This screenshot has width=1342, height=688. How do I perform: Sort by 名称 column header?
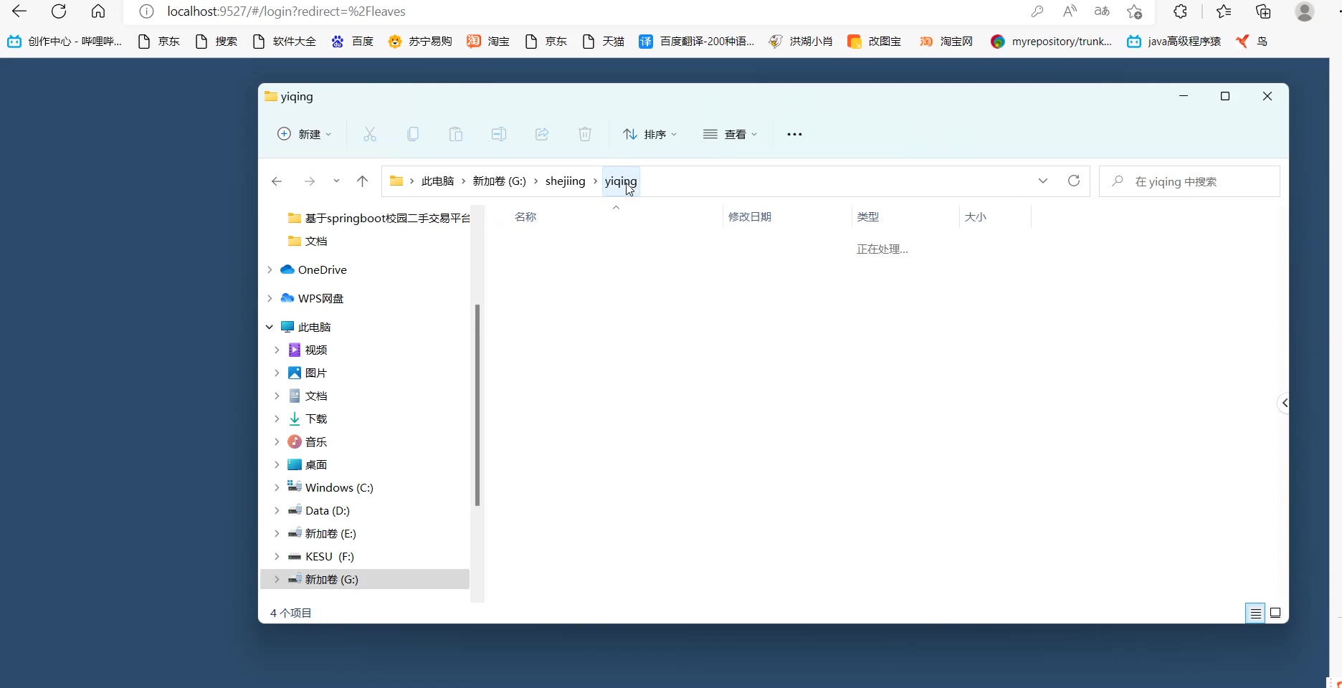coord(525,217)
